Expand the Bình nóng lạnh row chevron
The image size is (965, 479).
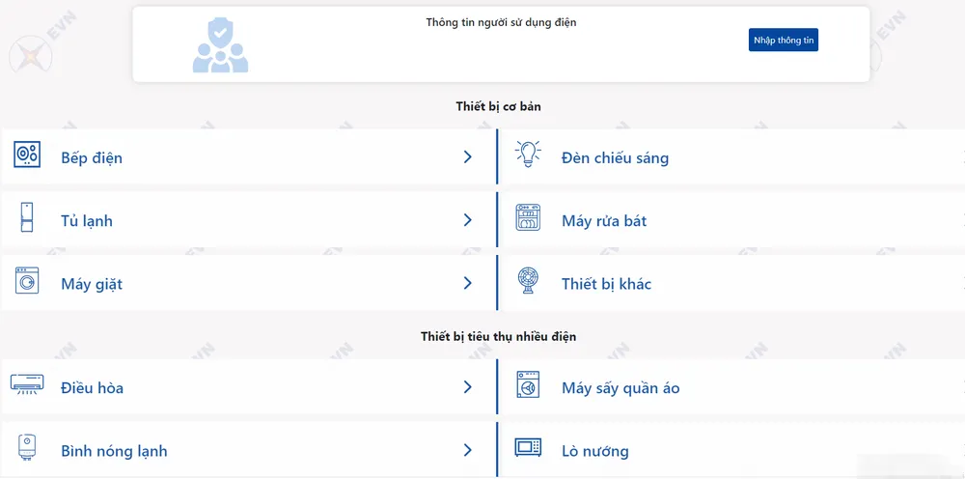468,449
